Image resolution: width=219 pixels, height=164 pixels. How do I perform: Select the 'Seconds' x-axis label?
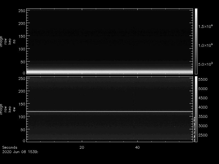tap(10, 147)
